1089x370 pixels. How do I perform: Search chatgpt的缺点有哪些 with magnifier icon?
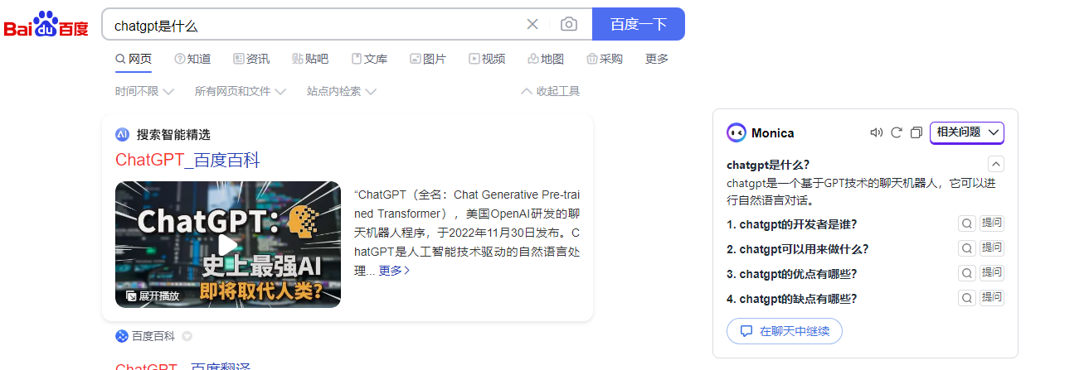(966, 298)
